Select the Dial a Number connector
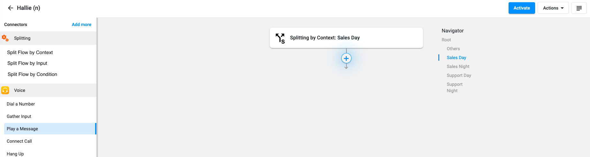This screenshot has width=590, height=157. [21, 104]
